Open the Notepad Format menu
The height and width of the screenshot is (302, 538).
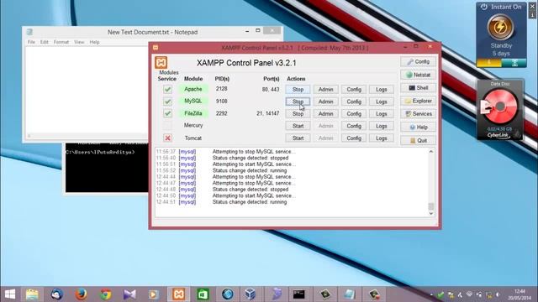(x=61, y=42)
